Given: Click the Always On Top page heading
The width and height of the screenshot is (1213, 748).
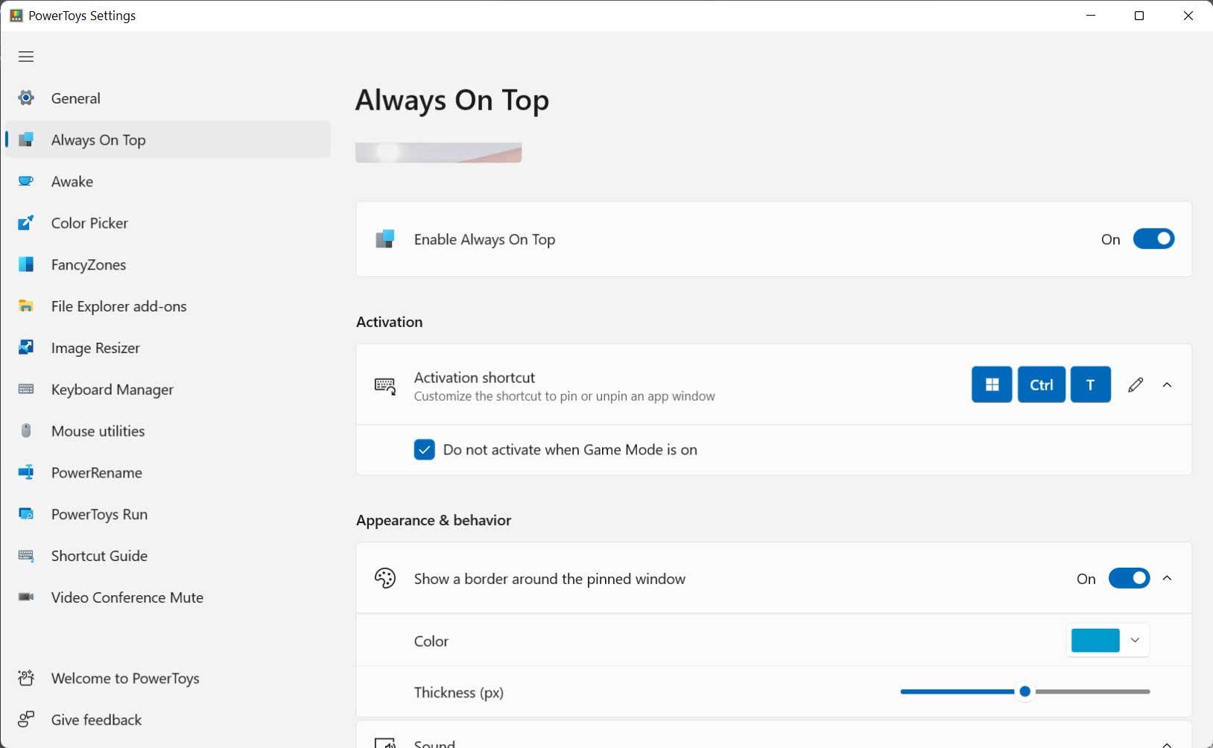Looking at the screenshot, I should (x=452, y=101).
